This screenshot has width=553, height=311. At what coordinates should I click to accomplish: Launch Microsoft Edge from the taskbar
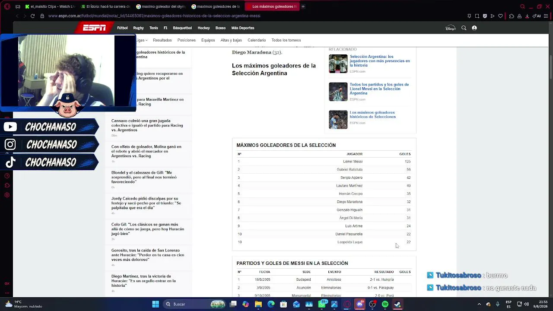click(271, 304)
